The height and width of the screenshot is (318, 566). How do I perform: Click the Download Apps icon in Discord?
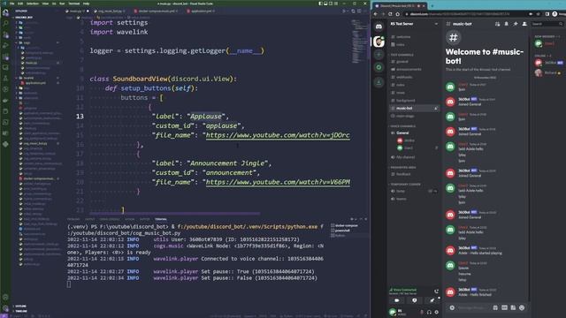tap(379, 82)
